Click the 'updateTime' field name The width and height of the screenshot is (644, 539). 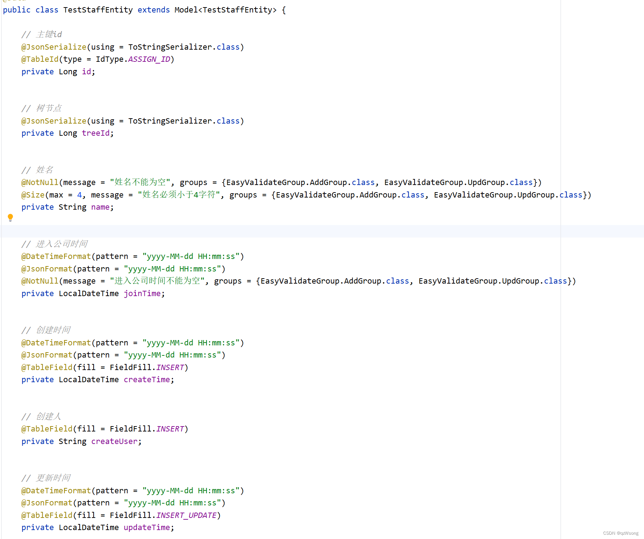point(147,528)
